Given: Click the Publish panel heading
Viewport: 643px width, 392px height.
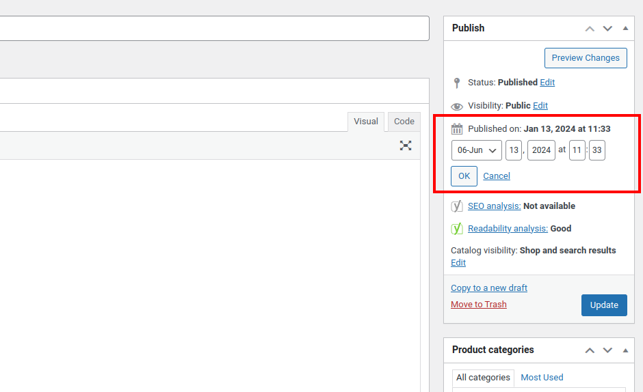Looking at the screenshot, I should pos(469,28).
